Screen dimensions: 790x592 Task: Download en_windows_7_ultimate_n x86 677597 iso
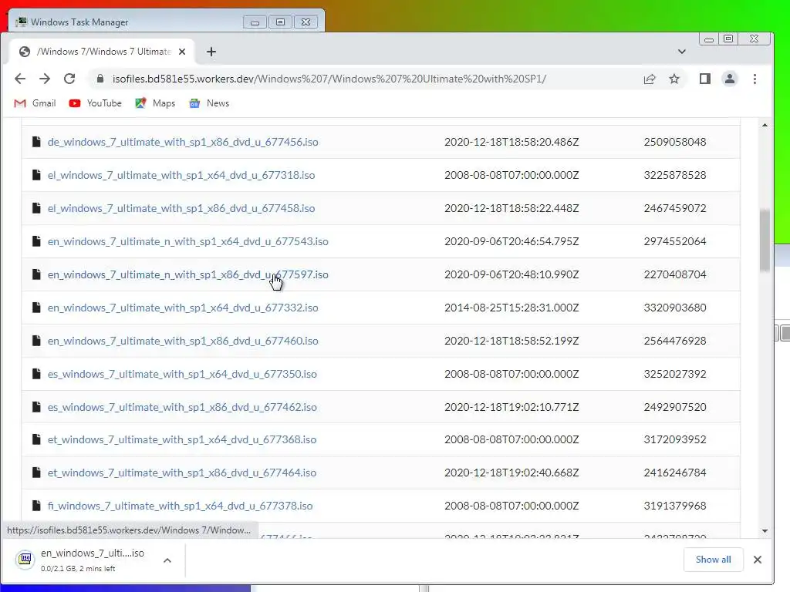(x=188, y=275)
